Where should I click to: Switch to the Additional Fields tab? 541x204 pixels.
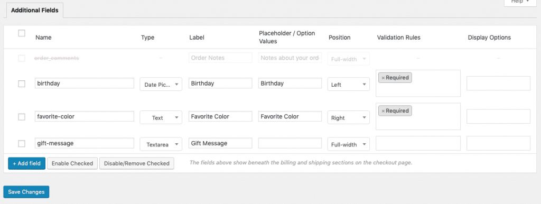point(34,11)
